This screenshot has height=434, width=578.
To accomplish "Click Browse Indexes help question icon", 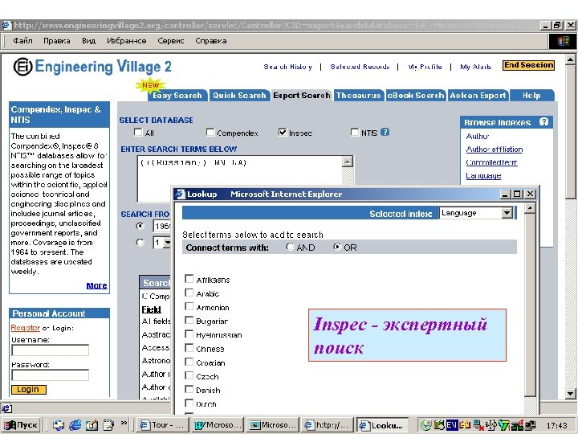I will click(543, 122).
